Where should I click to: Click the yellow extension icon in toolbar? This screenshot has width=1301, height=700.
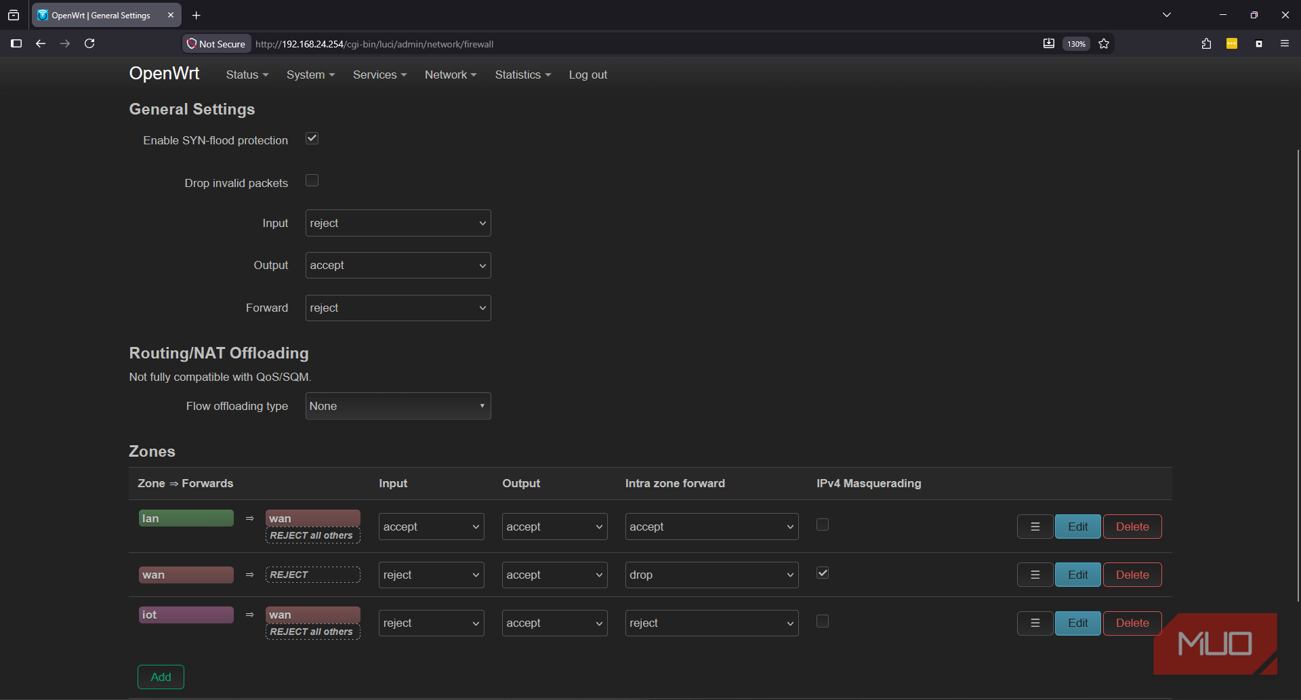(1232, 43)
